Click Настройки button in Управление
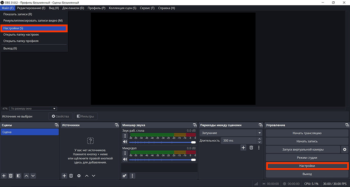The image size is (350, 187). coord(307,166)
